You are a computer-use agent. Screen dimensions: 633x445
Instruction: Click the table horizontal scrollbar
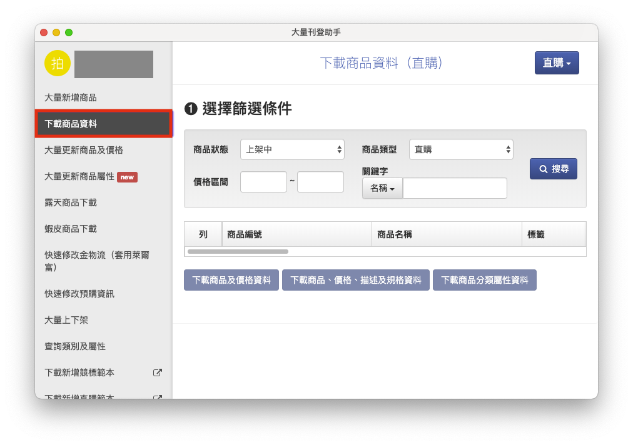(238, 251)
